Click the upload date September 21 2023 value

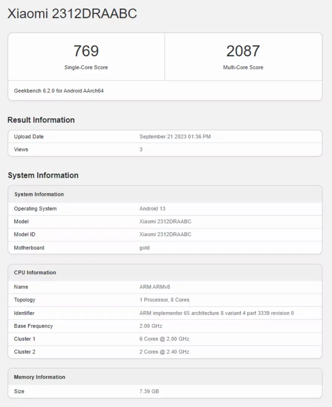(x=175, y=136)
